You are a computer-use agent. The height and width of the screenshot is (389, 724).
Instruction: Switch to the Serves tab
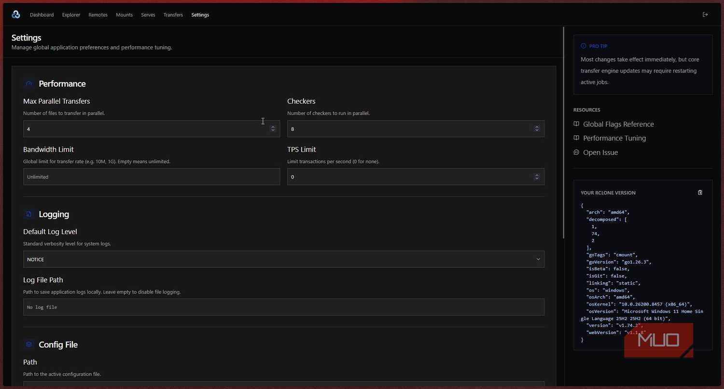point(148,15)
